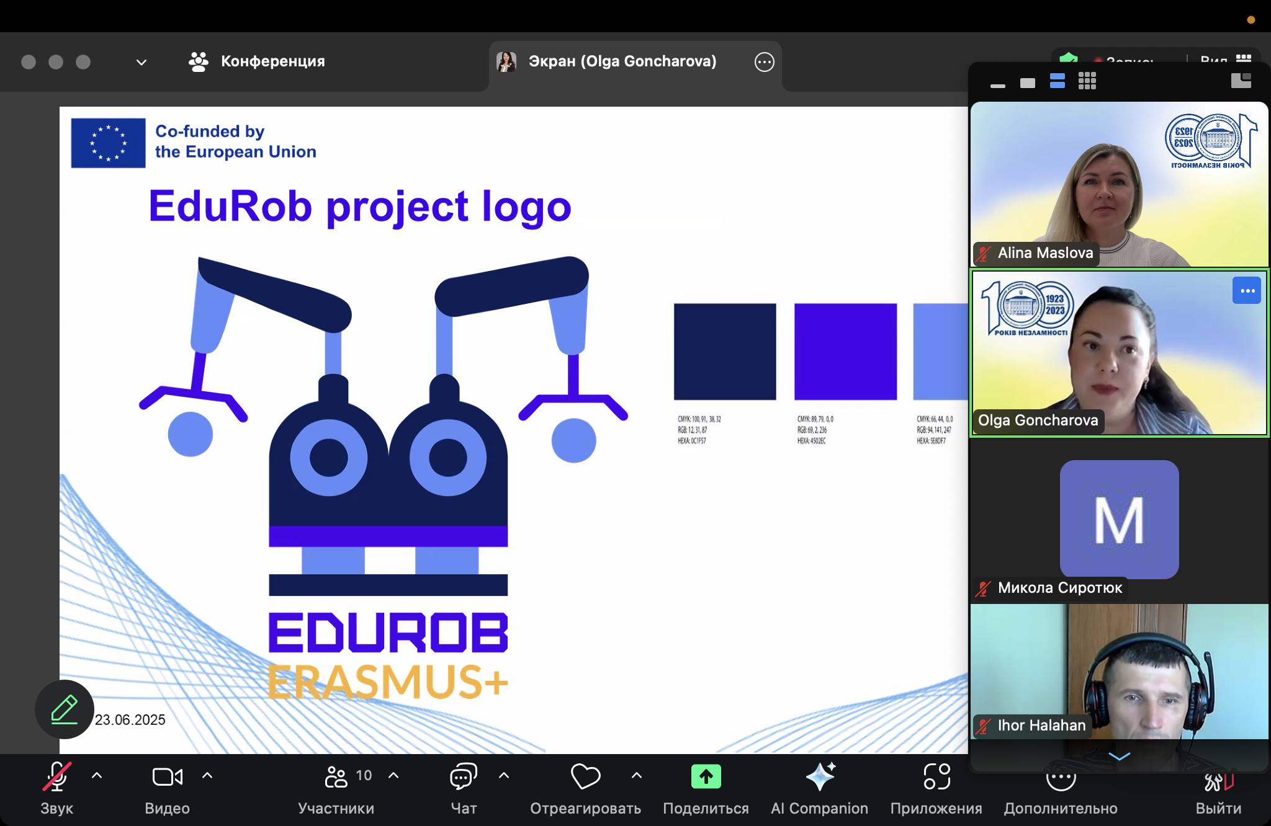Open the Участники participants panel
1271x826 pixels.
(x=337, y=778)
